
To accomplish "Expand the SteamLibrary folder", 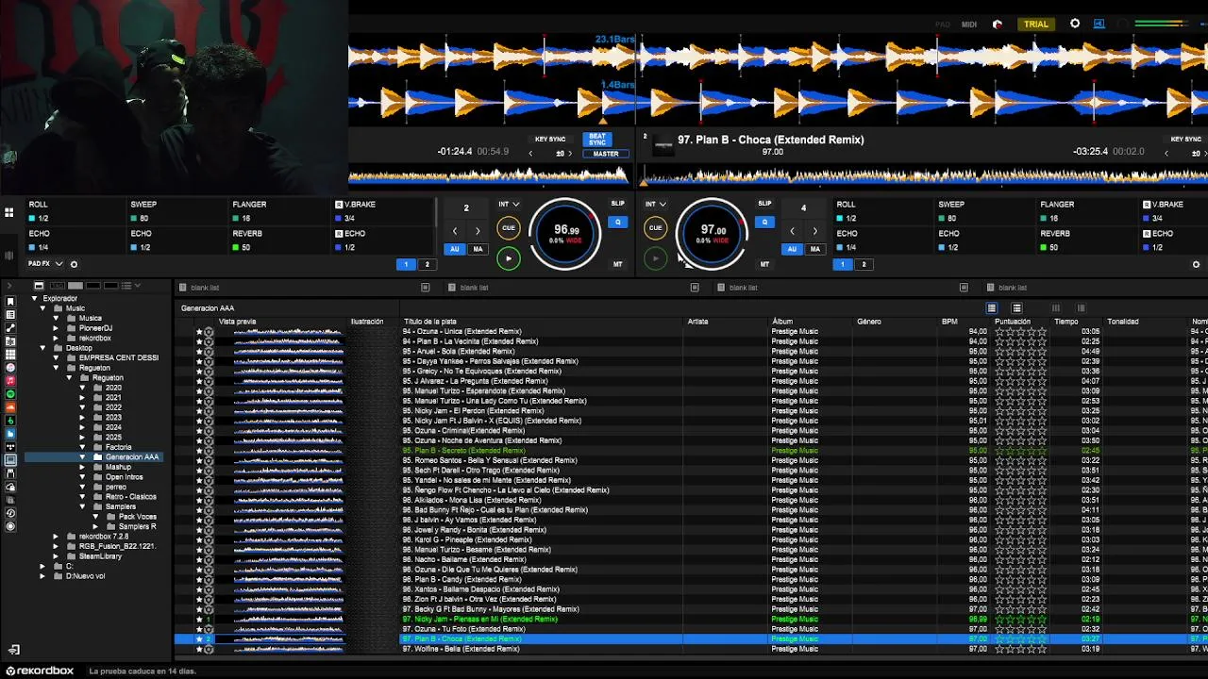I will tap(56, 556).
